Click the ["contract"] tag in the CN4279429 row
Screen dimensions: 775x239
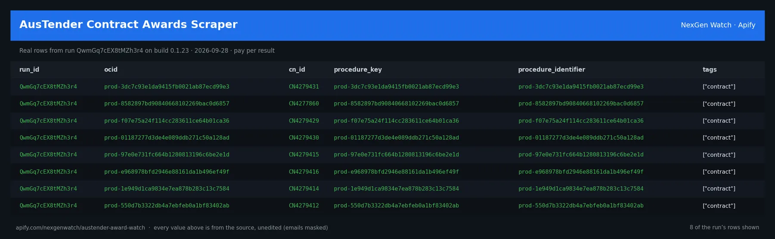tap(719, 121)
